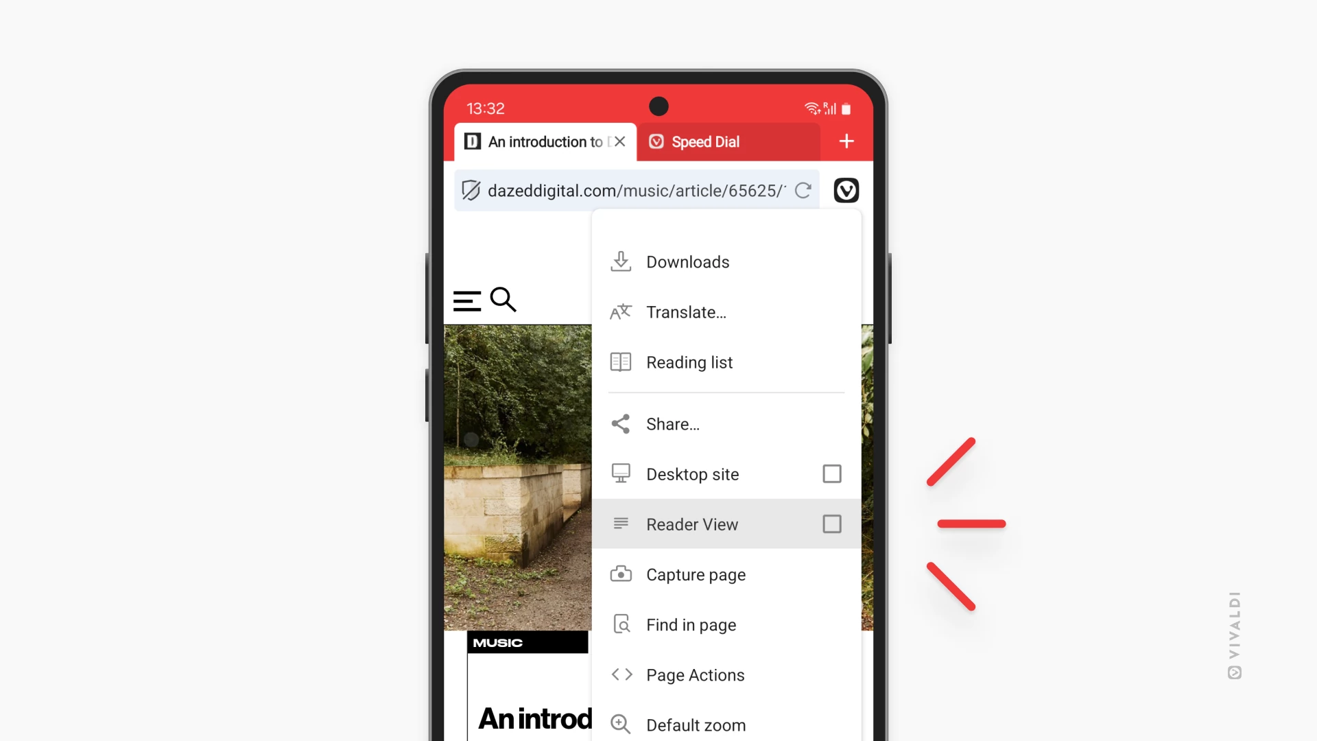
Task: Click the add new tab button
Action: click(845, 141)
